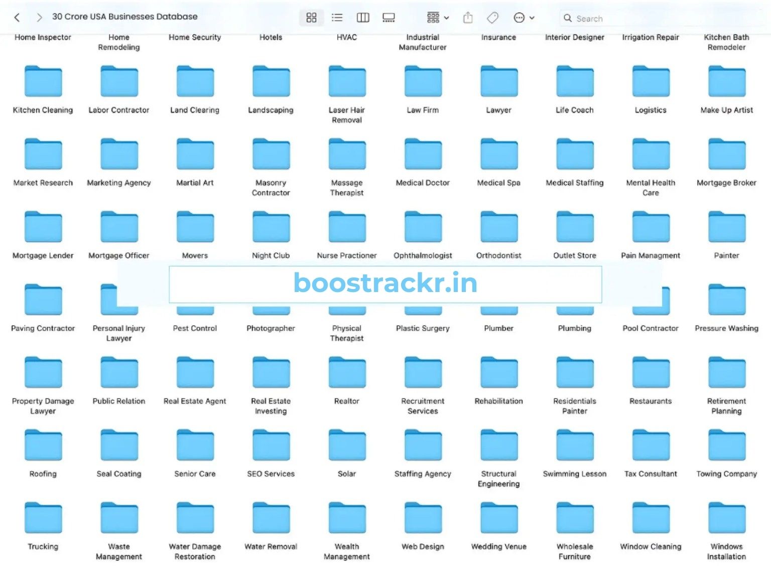Image resolution: width=771 pixels, height=569 pixels.
Task: Go back using the back arrow
Action: [17, 18]
